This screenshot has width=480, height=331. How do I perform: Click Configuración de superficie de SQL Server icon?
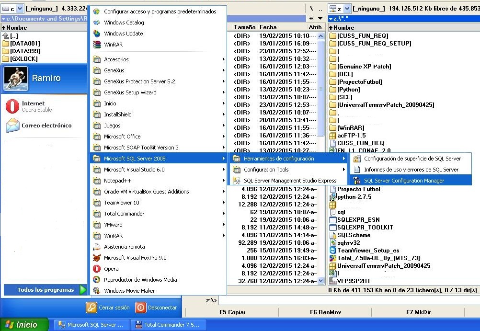[356, 159]
